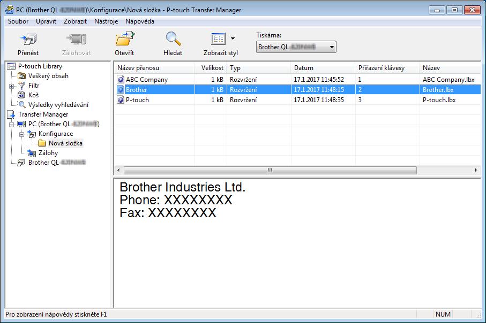
Task: Select the Konfigurace folder in tree
Action: tap(56, 134)
